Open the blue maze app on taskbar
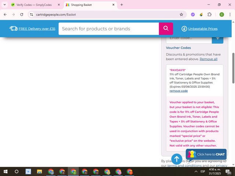The image size is (235, 176). point(28,172)
